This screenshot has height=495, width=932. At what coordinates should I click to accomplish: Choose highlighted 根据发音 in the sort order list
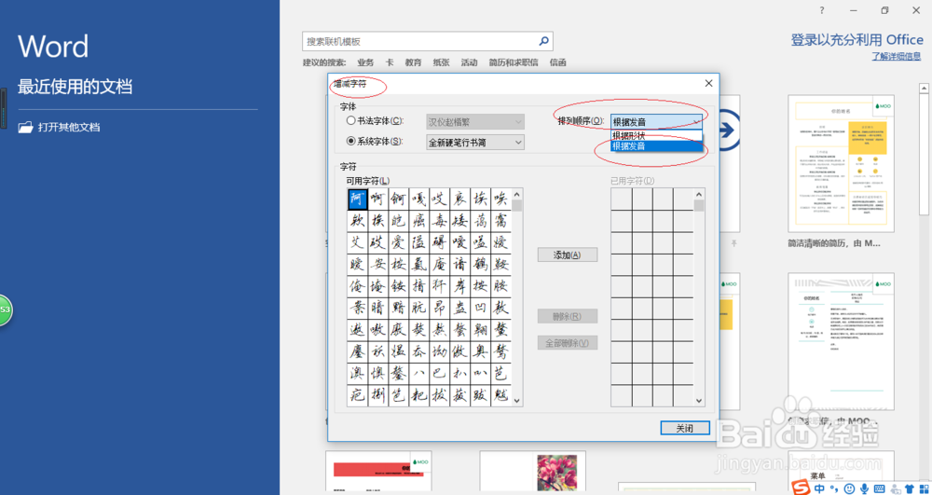[x=656, y=145]
